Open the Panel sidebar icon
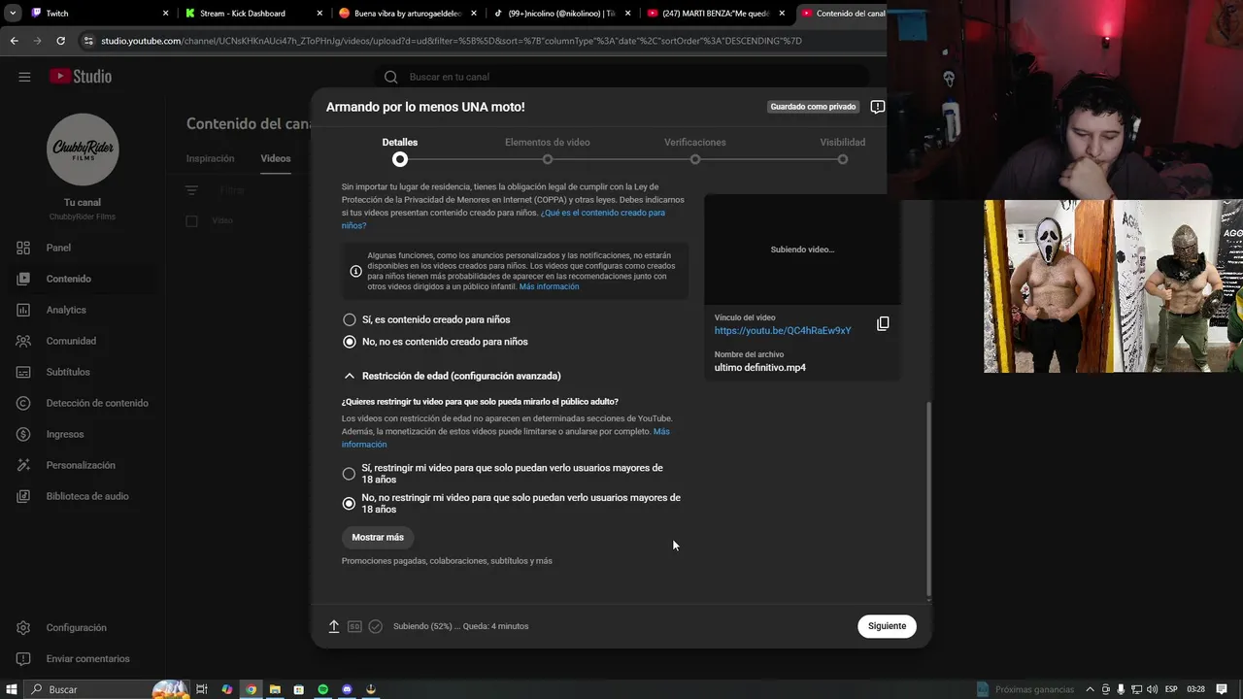Image resolution: width=1243 pixels, height=699 pixels. 23,248
